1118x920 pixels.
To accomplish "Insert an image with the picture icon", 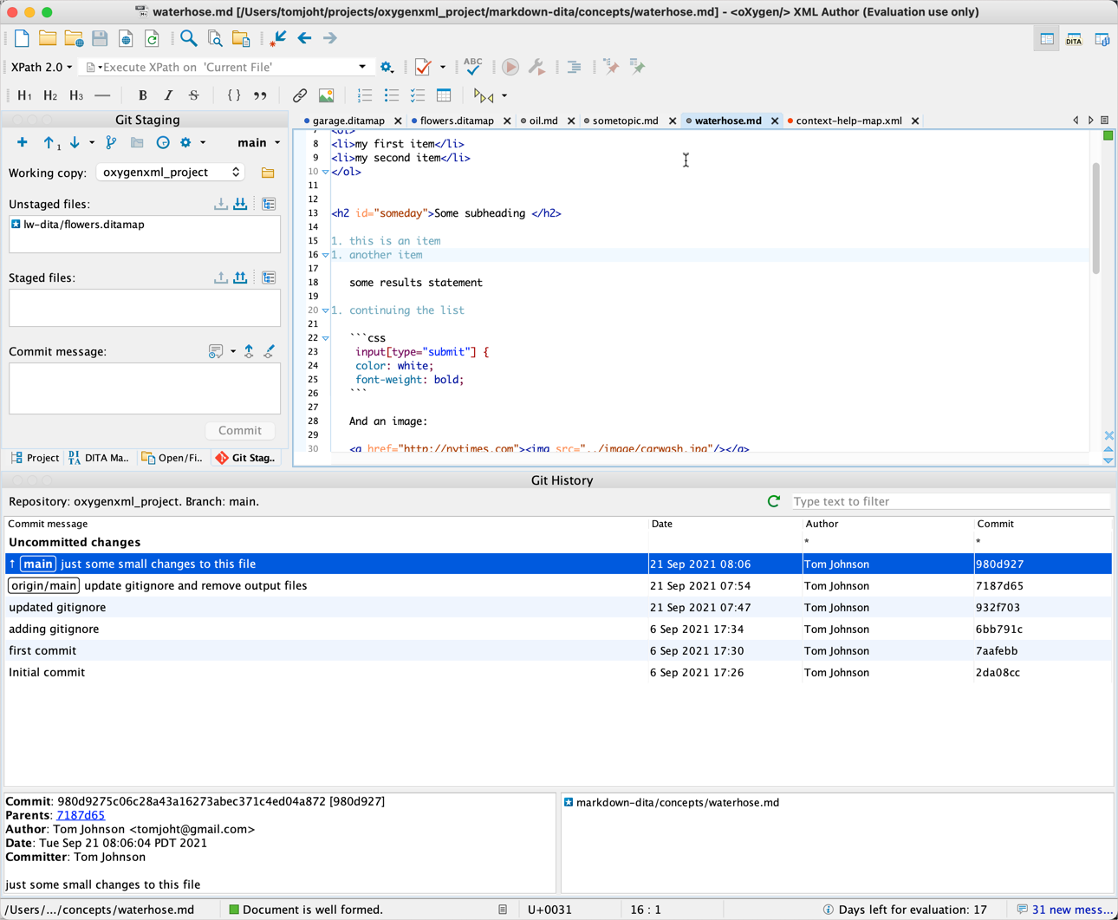I will coord(326,95).
